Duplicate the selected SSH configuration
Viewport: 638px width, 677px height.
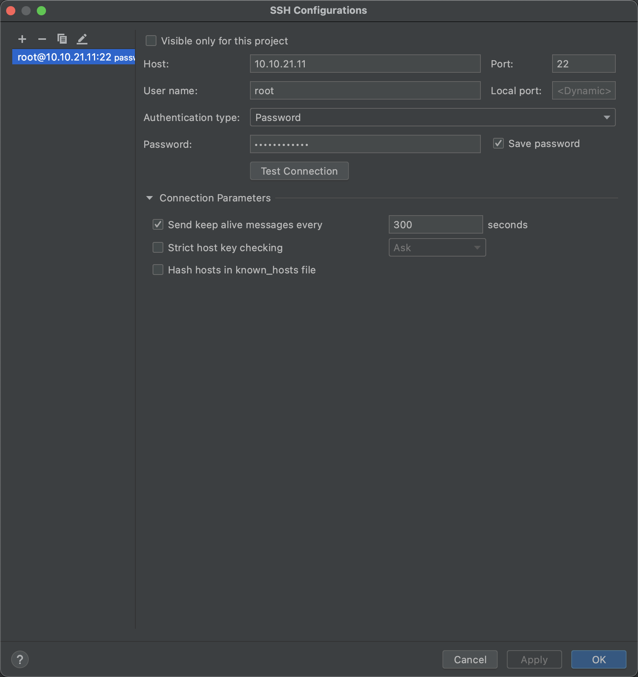pos(62,39)
